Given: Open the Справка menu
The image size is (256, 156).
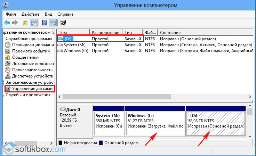Looking at the screenshot, I should click(65, 14).
